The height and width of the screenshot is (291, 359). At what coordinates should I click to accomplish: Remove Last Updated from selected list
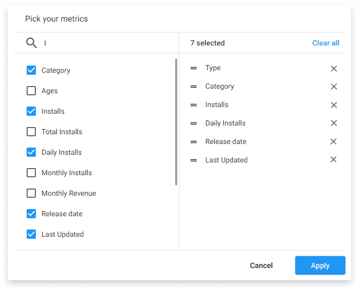(333, 160)
